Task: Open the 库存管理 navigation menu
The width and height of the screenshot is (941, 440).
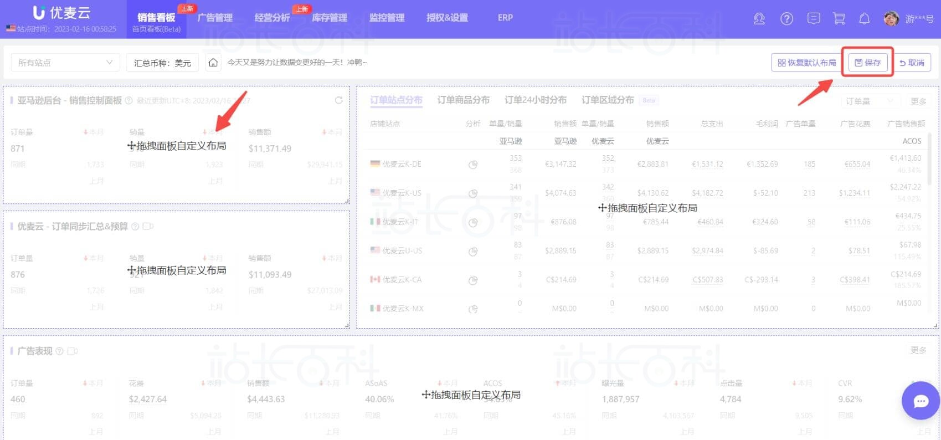Action: click(330, 18)
